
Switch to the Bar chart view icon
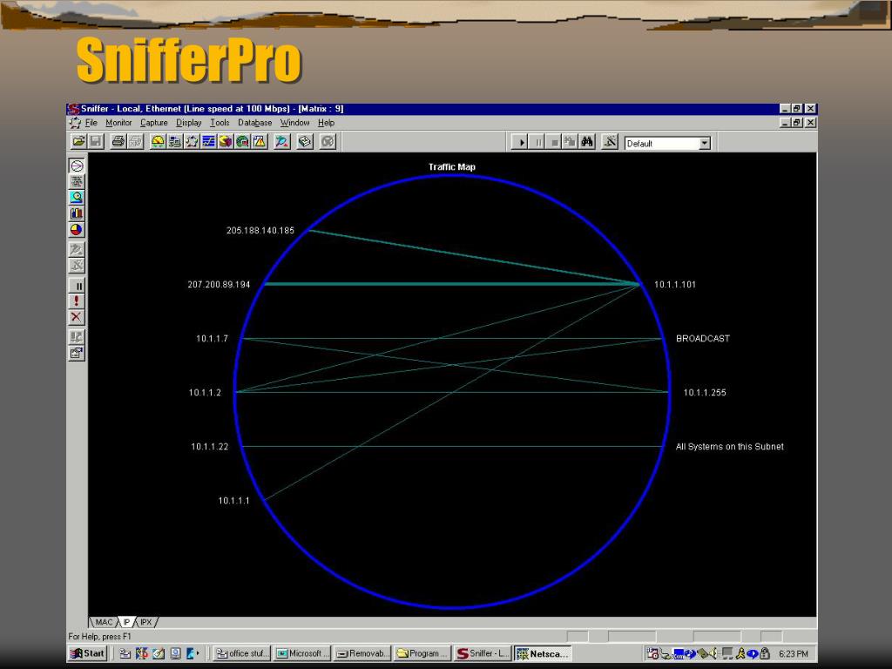click(77, 213)
